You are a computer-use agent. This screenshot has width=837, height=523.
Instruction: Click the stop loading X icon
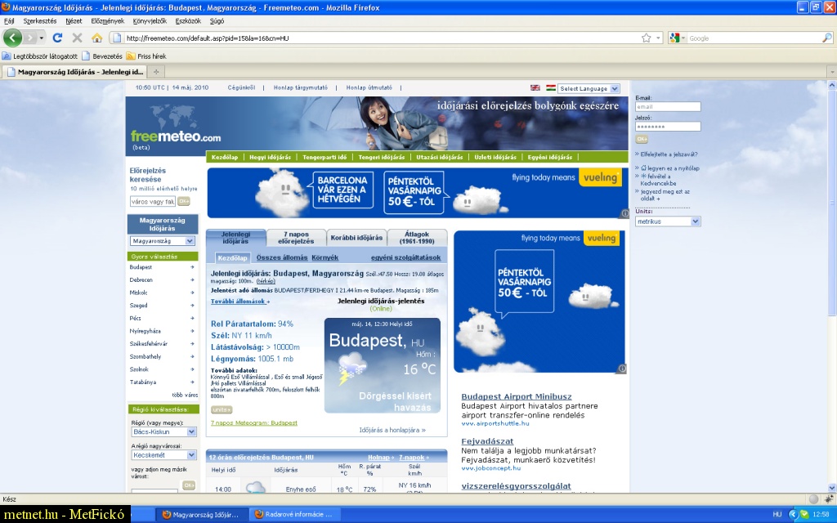point(77,38)
